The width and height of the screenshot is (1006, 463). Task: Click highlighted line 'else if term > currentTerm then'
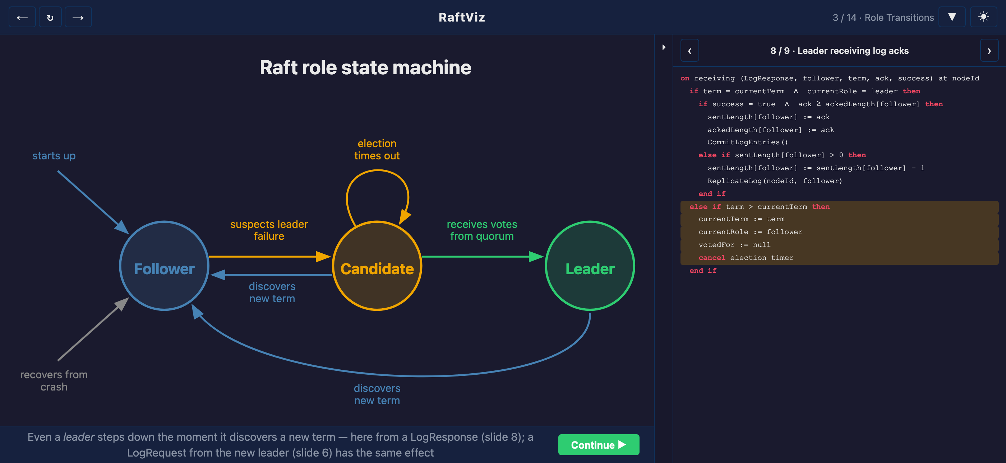point(839,207)
